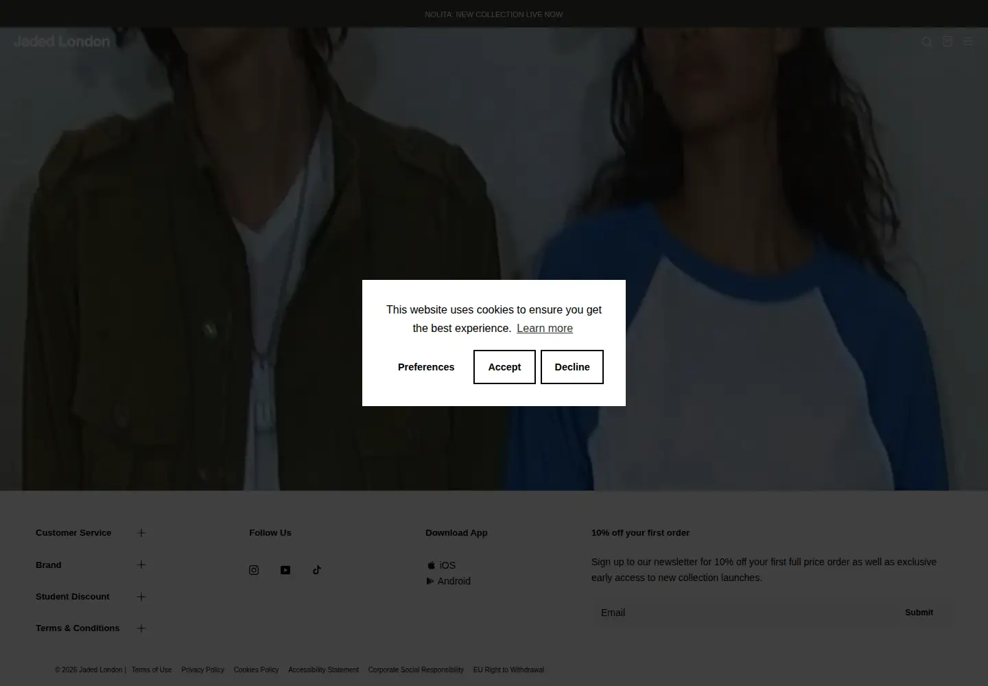The height and width of the screenshot is (686, 988).
Task: Open Corporate Social Responsibility link
Action: click(416, 670)
